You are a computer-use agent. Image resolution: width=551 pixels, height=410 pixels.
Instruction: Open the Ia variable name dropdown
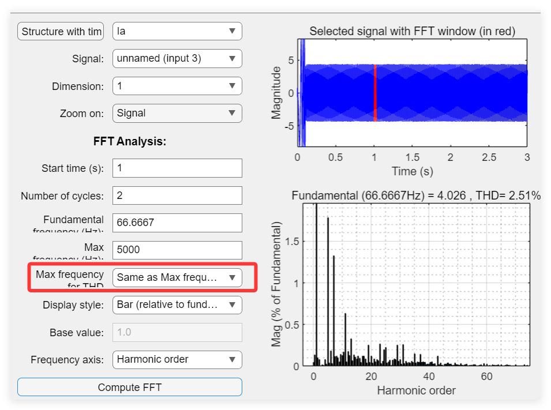click(x=177, y=31)
